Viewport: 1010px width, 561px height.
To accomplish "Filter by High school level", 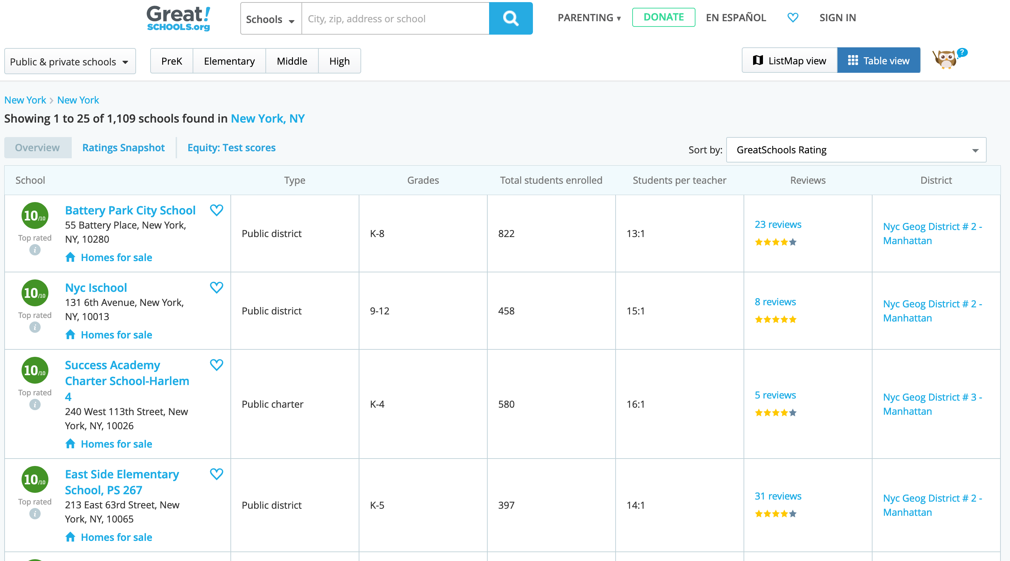I will tap(340, 61).
